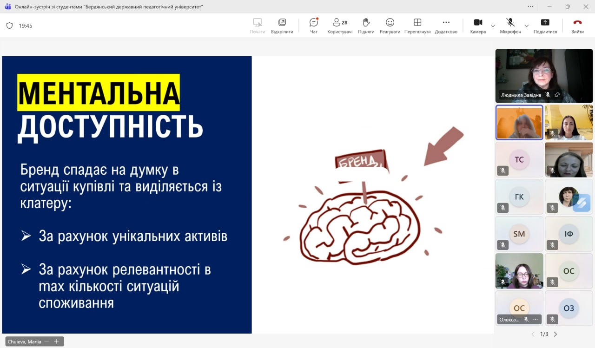Click the shield security icon
The height and width of the screenshot is (348, 595).
point(9,26)
